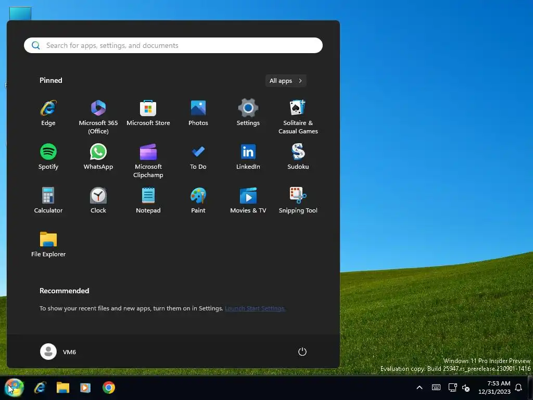Open the VM6 user account menu

58,352
